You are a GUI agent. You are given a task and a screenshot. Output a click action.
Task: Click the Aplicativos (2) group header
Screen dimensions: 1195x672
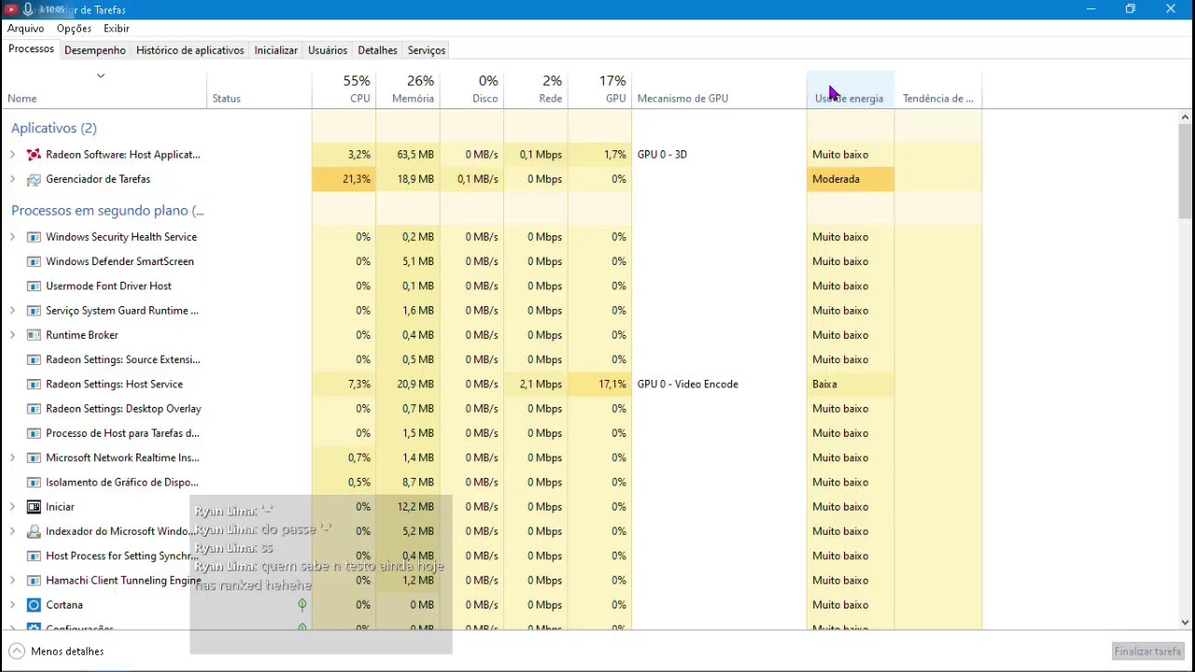(53, 128)
